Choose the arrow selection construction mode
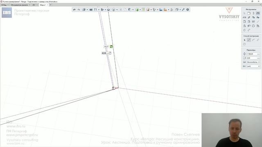The image size is (262, 147). (244, 40)
